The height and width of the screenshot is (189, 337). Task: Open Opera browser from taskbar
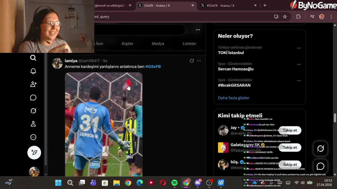click(163, 183)
